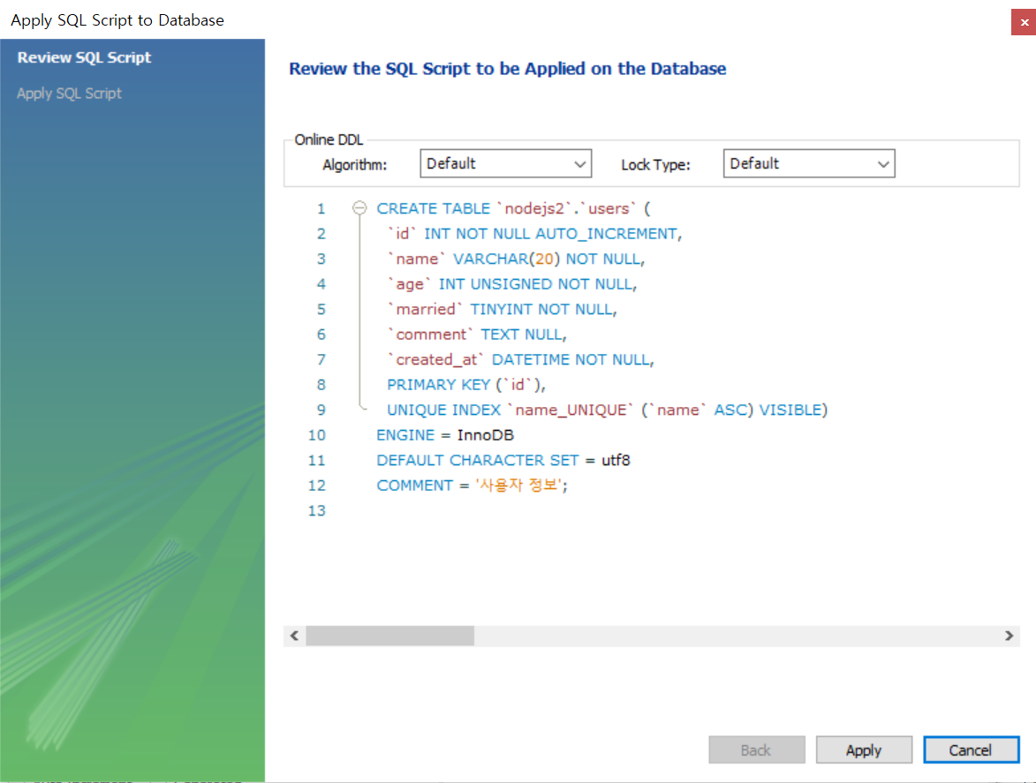Click the Cancel button

coord(971,750)
